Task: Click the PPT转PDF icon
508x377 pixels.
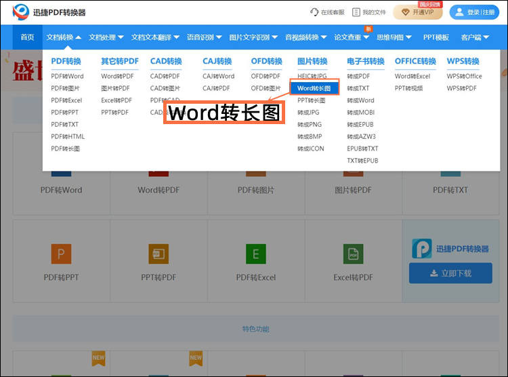Action: tap(158, 254)
